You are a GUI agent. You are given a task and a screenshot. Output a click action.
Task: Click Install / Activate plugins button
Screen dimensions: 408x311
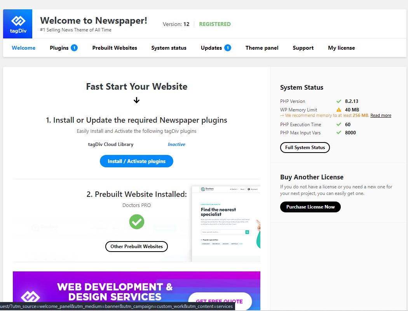click(137, 161)
